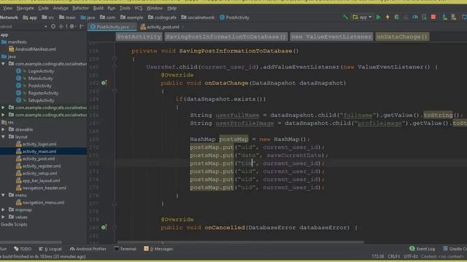Open the Tools menu
This screenshot has height=262, width=467.
point(125,8)
